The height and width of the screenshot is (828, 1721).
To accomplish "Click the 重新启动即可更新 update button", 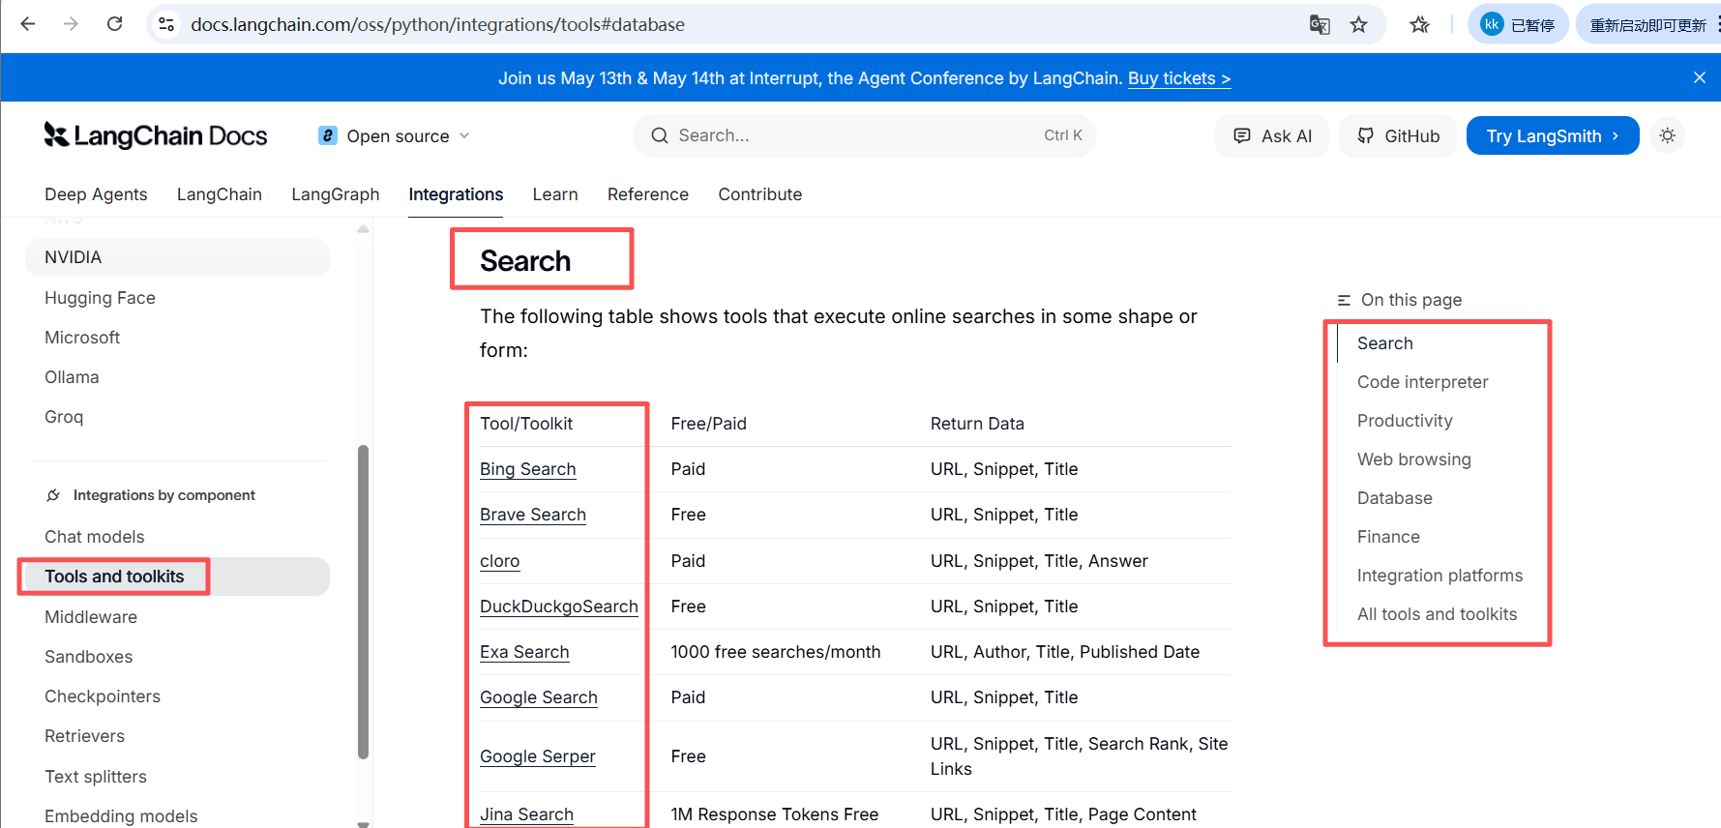I will pyautogui.click(x=1648, y=25).
